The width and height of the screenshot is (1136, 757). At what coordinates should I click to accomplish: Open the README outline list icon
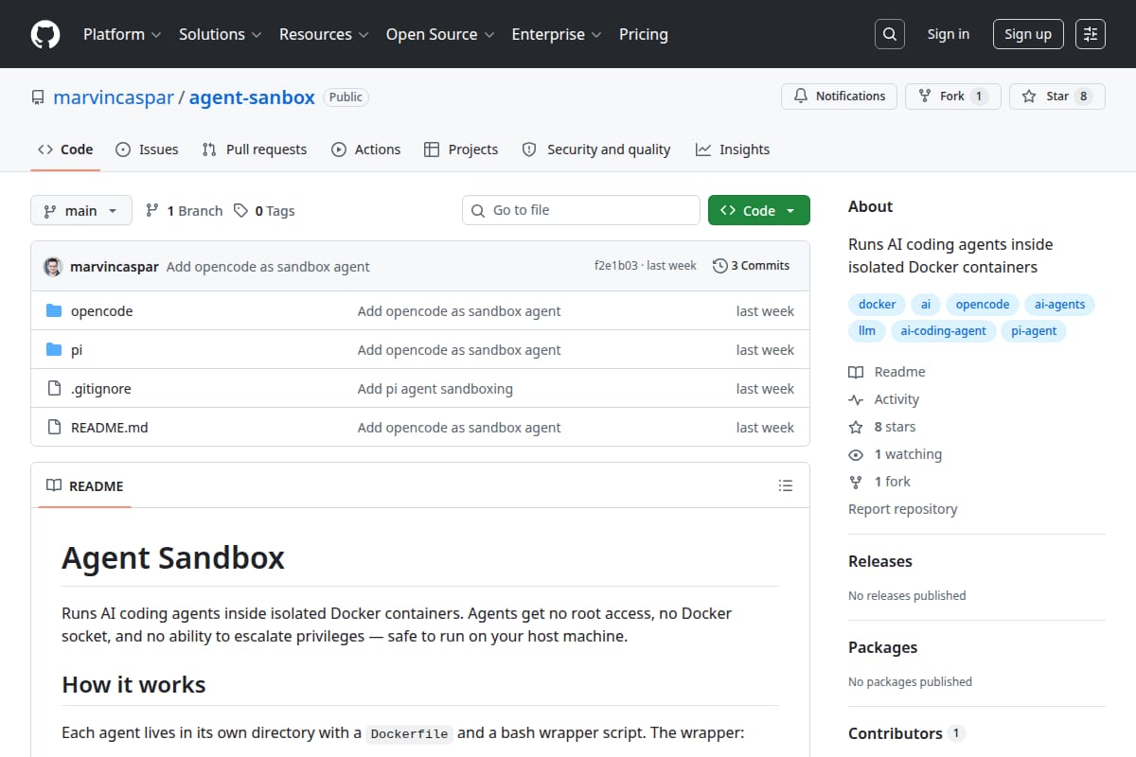coord(785,485)
